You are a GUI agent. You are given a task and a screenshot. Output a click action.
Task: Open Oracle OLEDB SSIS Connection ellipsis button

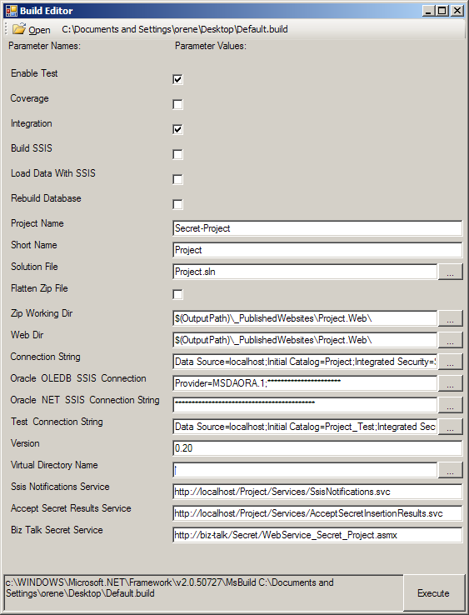coord(450,383)
